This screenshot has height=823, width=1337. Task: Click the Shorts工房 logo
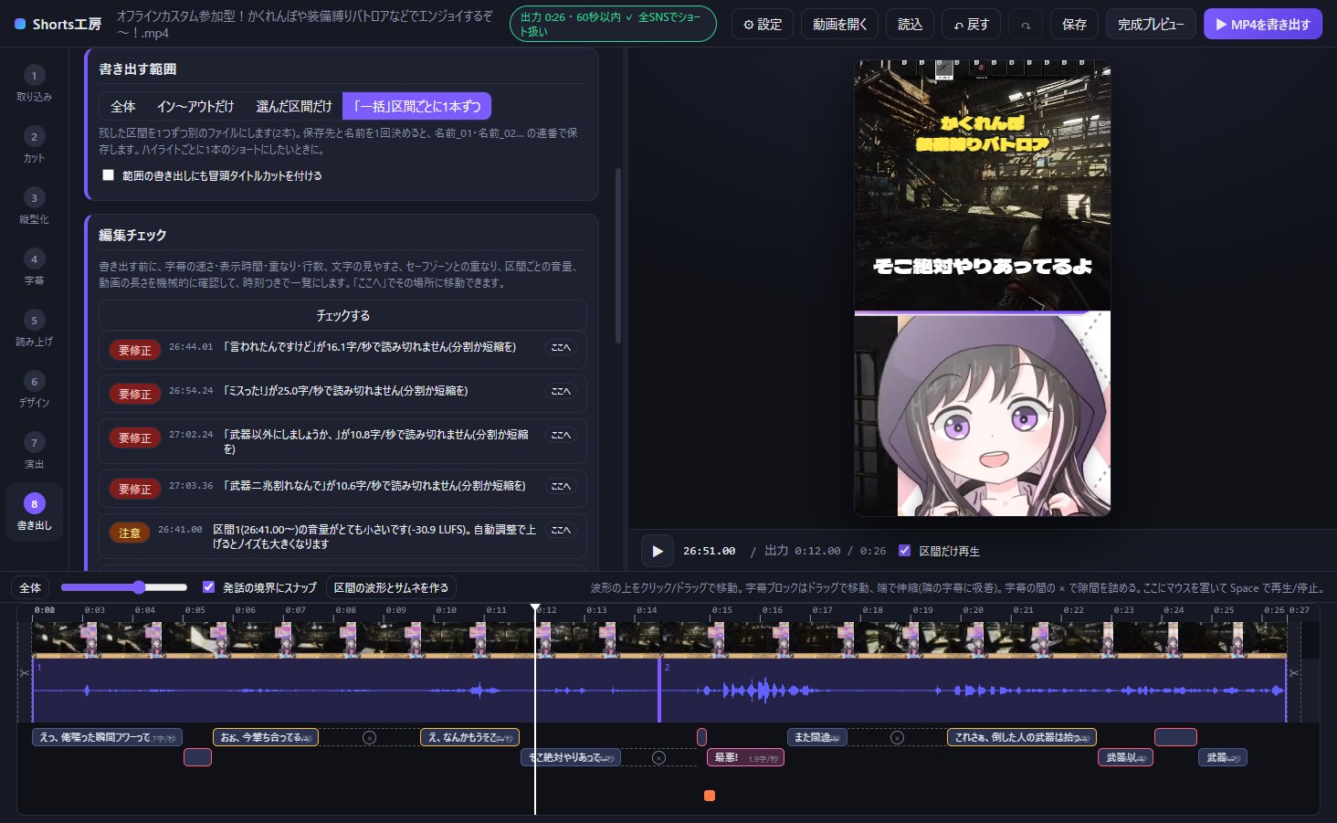(x=58, y=25)
